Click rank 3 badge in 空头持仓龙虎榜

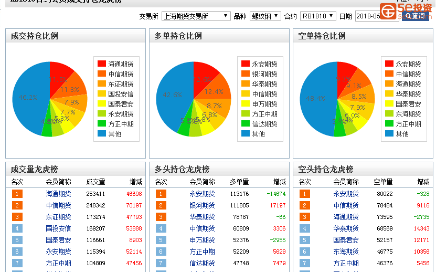[304, 217]
